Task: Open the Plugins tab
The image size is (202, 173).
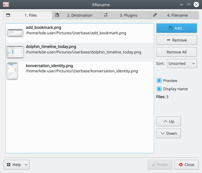Action: coord(126,15)
